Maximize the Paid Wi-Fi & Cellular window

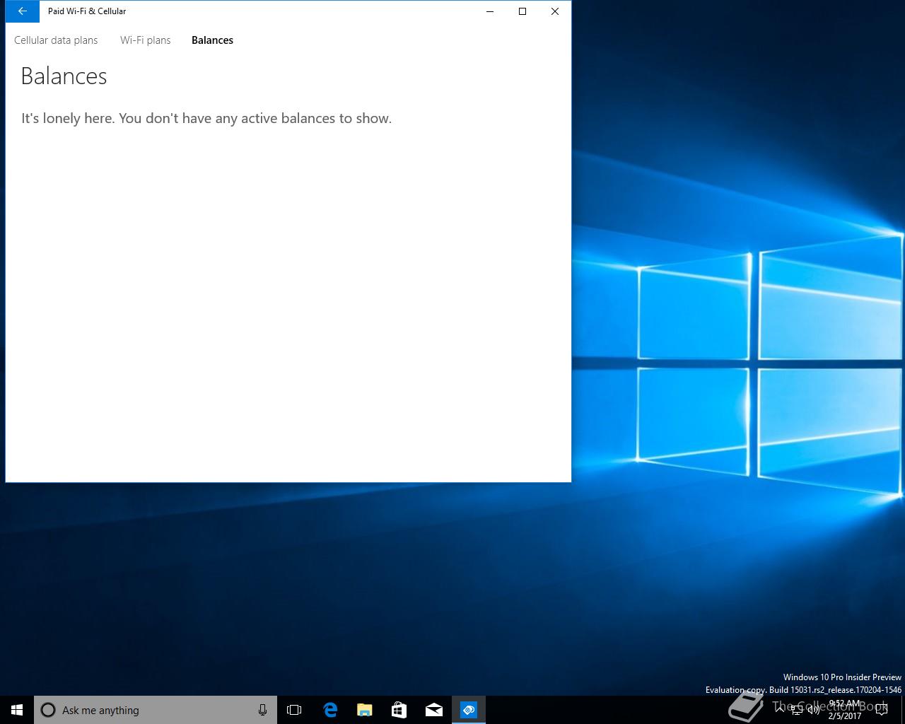pyautogui.click(x=522, y=11)
